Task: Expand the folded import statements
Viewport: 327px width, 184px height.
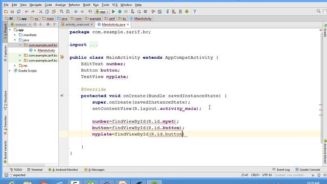Action: pyautogui.click(x=94, y=44)
